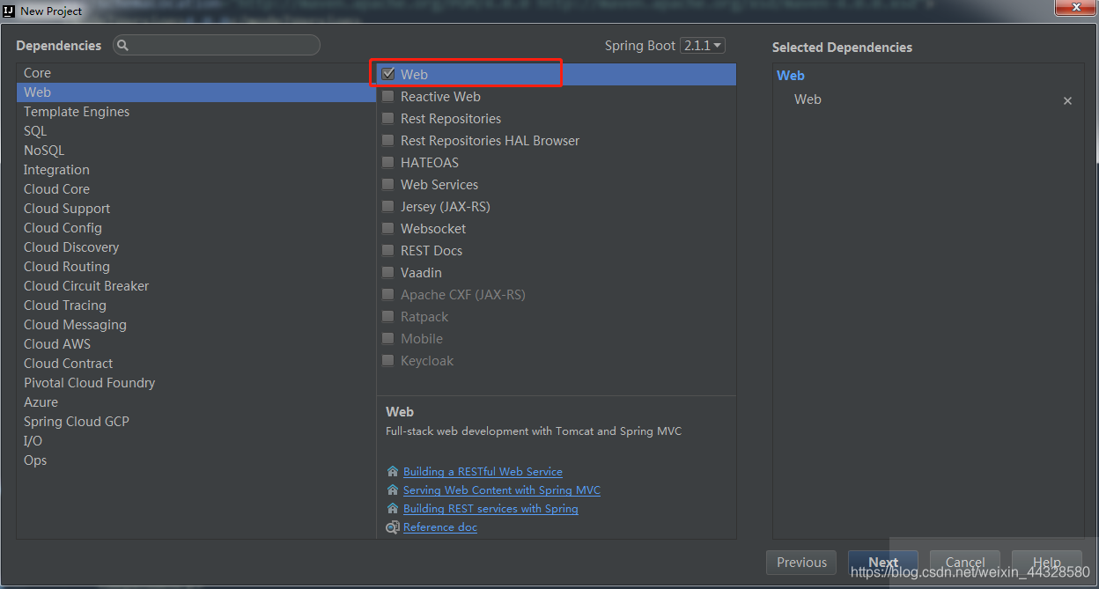Viewport: 1099px width, 589px height.
Task: Select the NoSQL category
Action: [195, 151]
